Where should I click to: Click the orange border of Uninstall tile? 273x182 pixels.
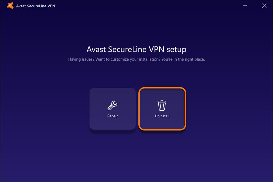click(x=139, y=109)
